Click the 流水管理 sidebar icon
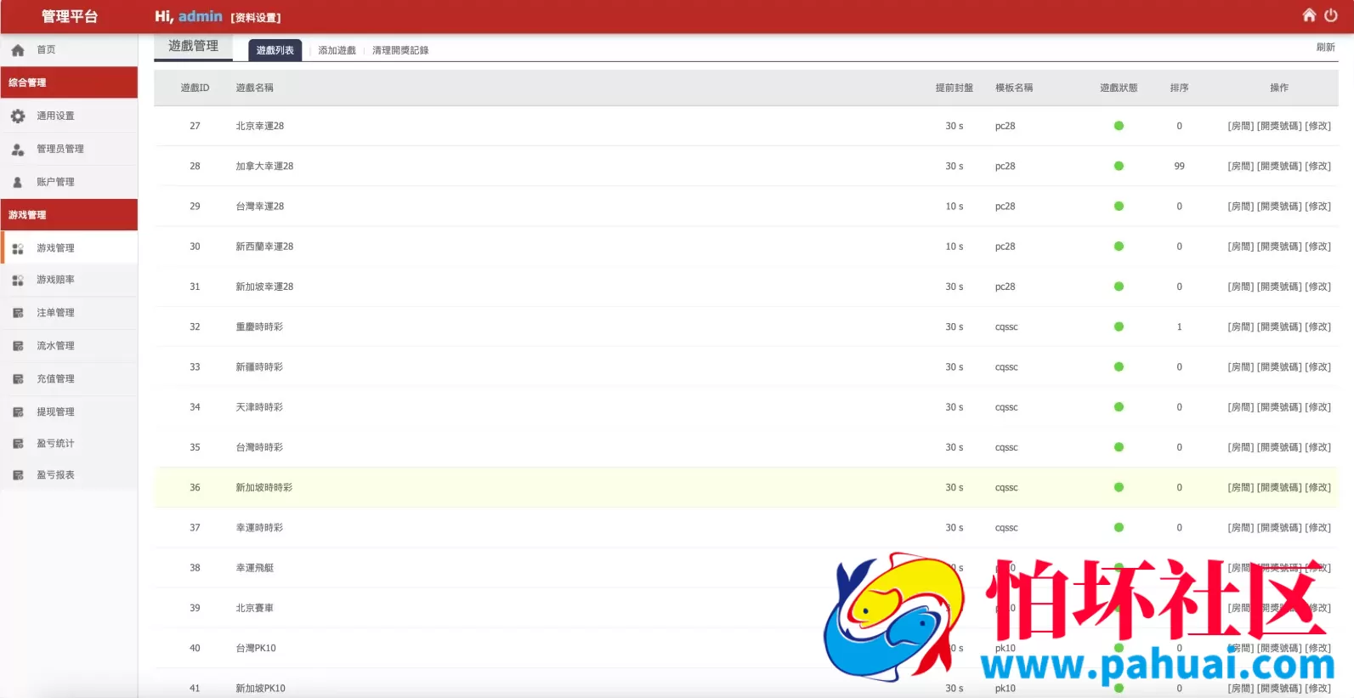This screenshot has height=698, width=1354. click(x=18, y=346)
